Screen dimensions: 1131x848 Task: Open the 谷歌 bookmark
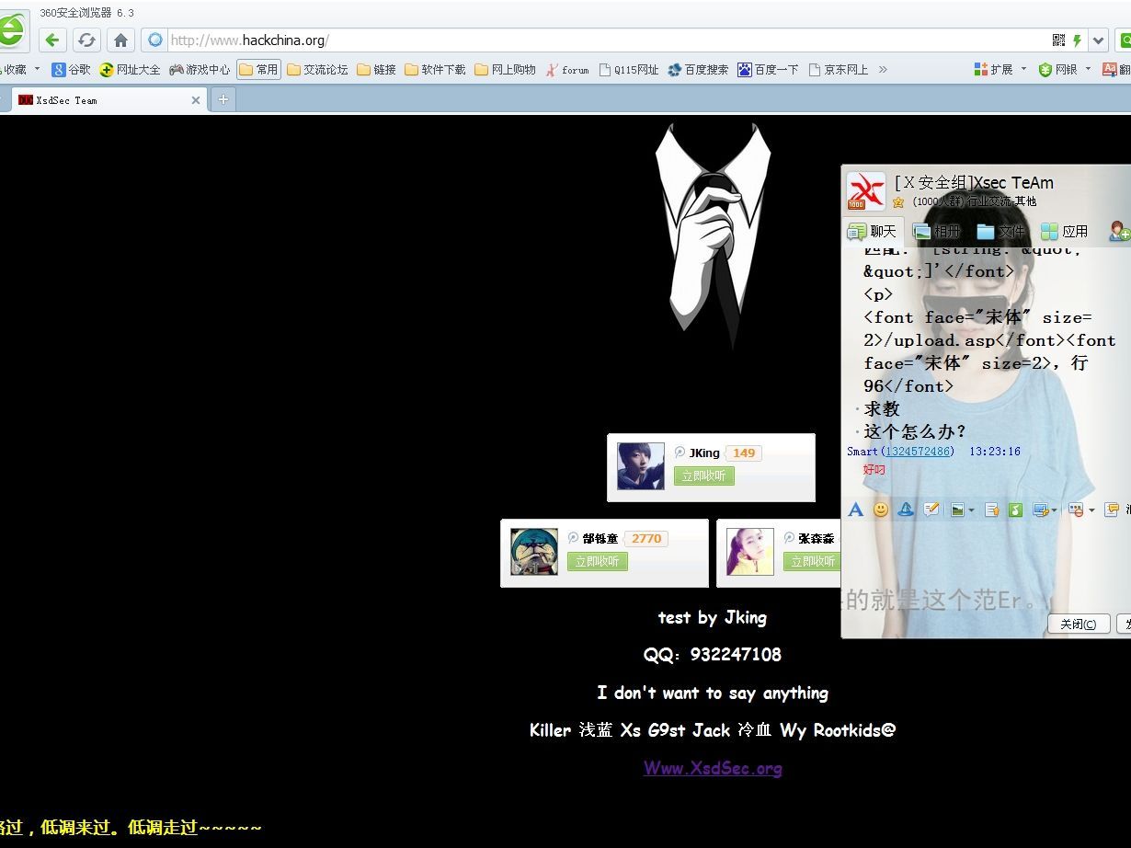(71, 69)
